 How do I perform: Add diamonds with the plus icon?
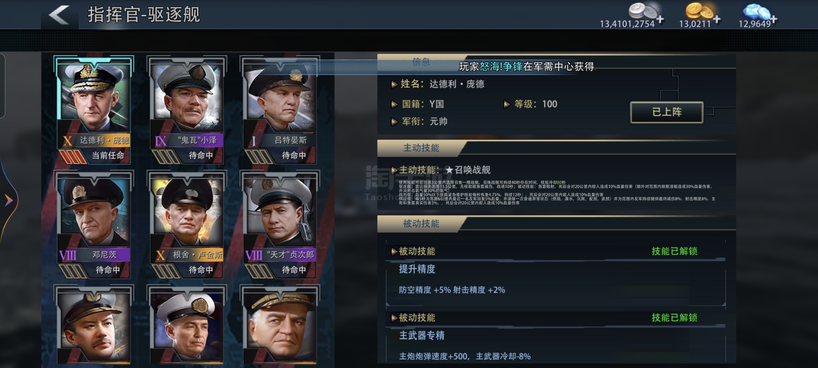coord(774,19)
